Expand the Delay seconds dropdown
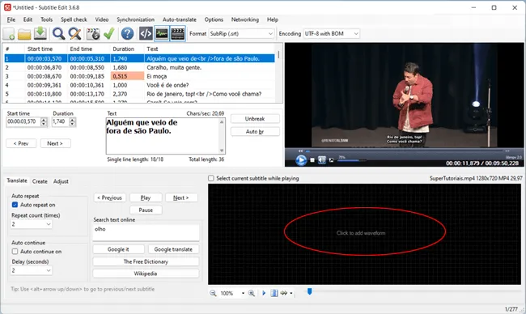This screenshot has height=314, width=526. pos(32,270)
